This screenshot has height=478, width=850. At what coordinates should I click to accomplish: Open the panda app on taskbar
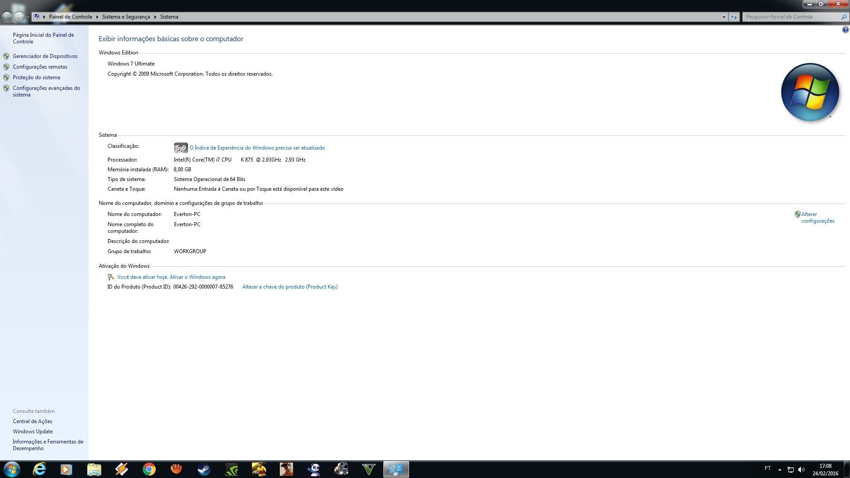pyautogui.click(x=314, y=469)
